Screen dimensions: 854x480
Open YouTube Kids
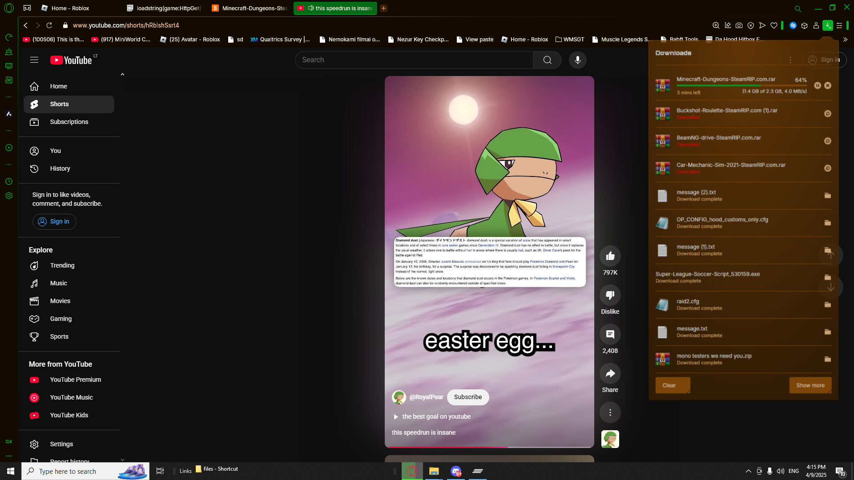tap(69, 415)
